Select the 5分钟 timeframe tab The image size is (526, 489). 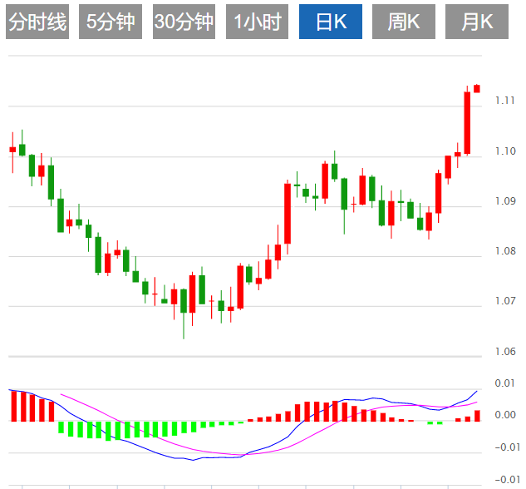coord(111,22)
